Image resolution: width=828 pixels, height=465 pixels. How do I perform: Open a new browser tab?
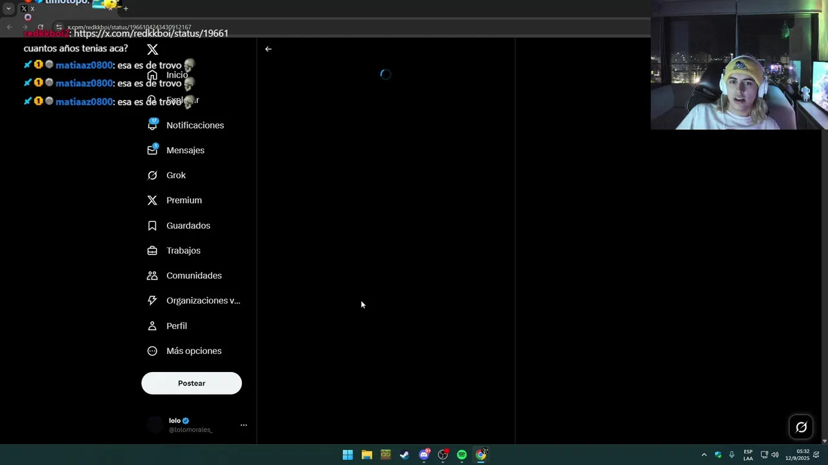click(x=125, y=8)
